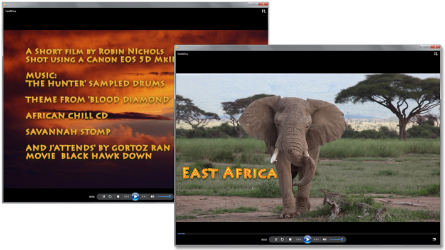Adjust the volume slider in credits player

tap(164, 197)
